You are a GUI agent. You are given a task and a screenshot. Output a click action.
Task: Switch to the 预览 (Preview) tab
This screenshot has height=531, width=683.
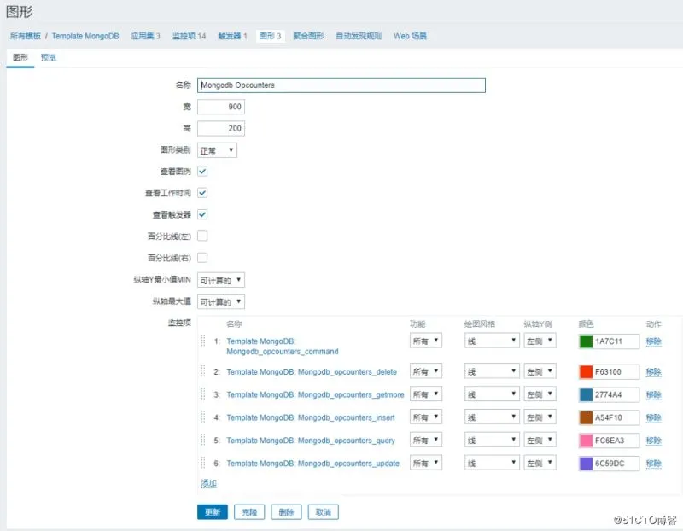[48, 57]
